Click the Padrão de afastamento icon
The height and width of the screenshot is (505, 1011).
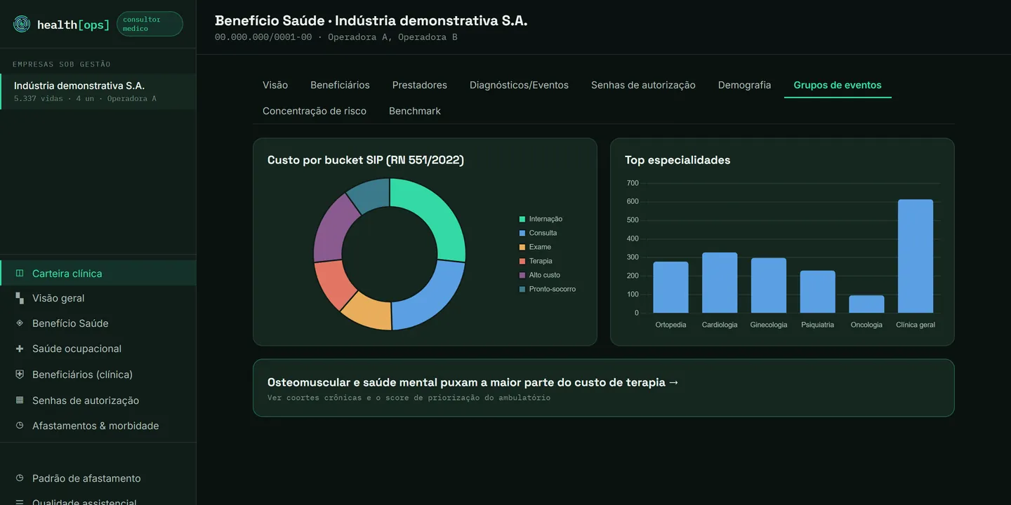20,478
